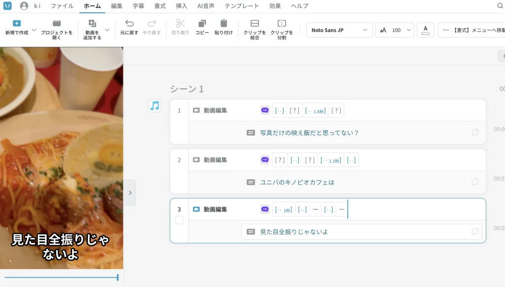Select the シーン 1 heading
The height and width of the screenshot is (287, 505).
point(187,89)
